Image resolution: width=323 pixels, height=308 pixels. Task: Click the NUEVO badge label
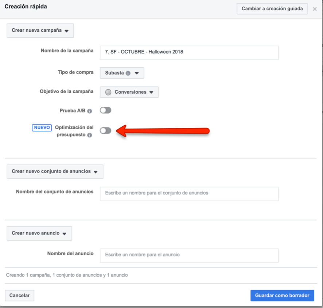tap(42, 128)
